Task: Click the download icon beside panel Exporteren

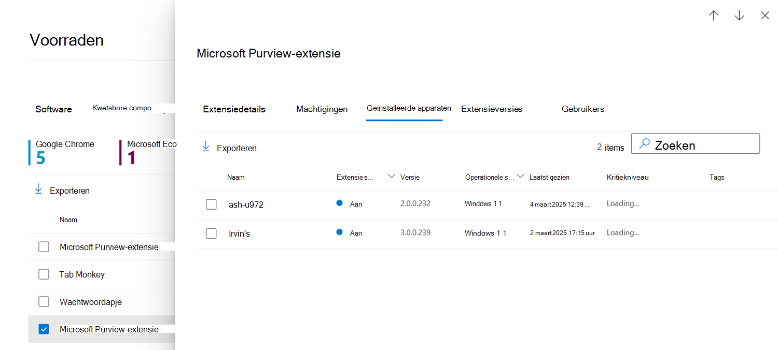Action: pyautogui.click(x=206, y=147)
